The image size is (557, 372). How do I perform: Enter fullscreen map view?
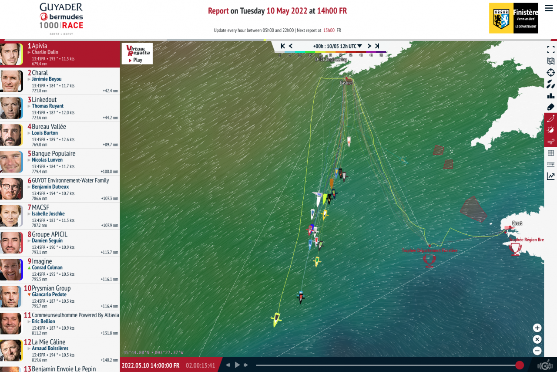550,50
